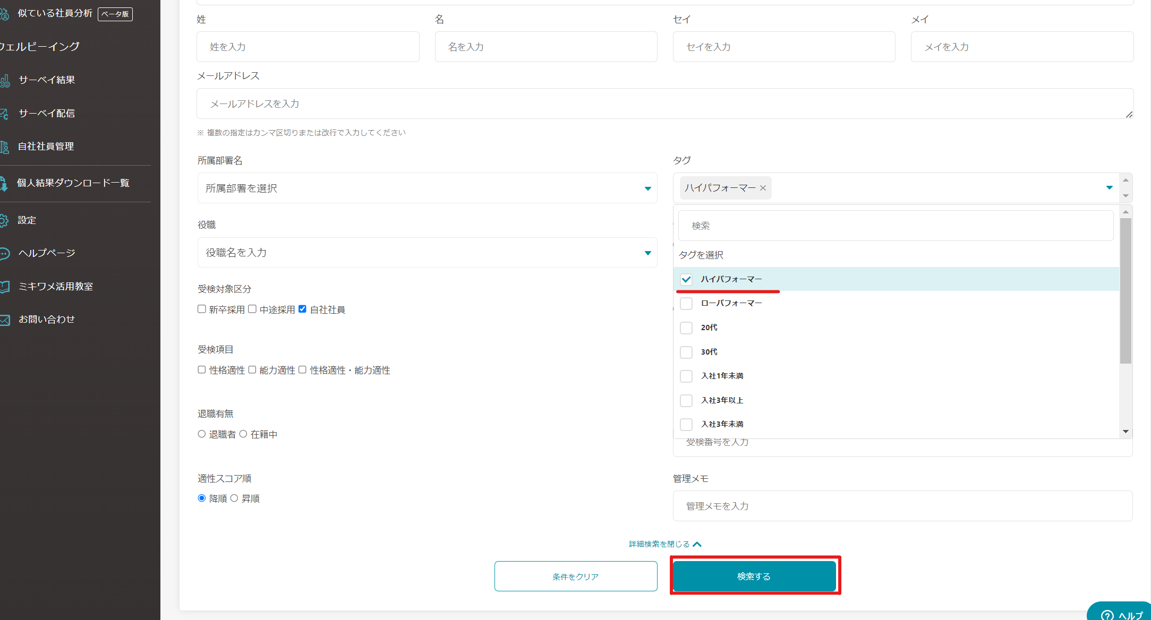Click the Mikiwame classroom book icon

click(x=5, y=287)
